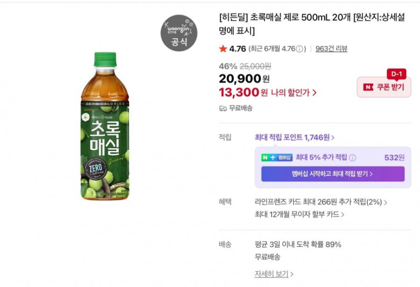Expand 최대 적립 포인트 1,746원 details
The height and width of the screenshot is (287, 420).
pyautogui.click(x=295, y=137)
